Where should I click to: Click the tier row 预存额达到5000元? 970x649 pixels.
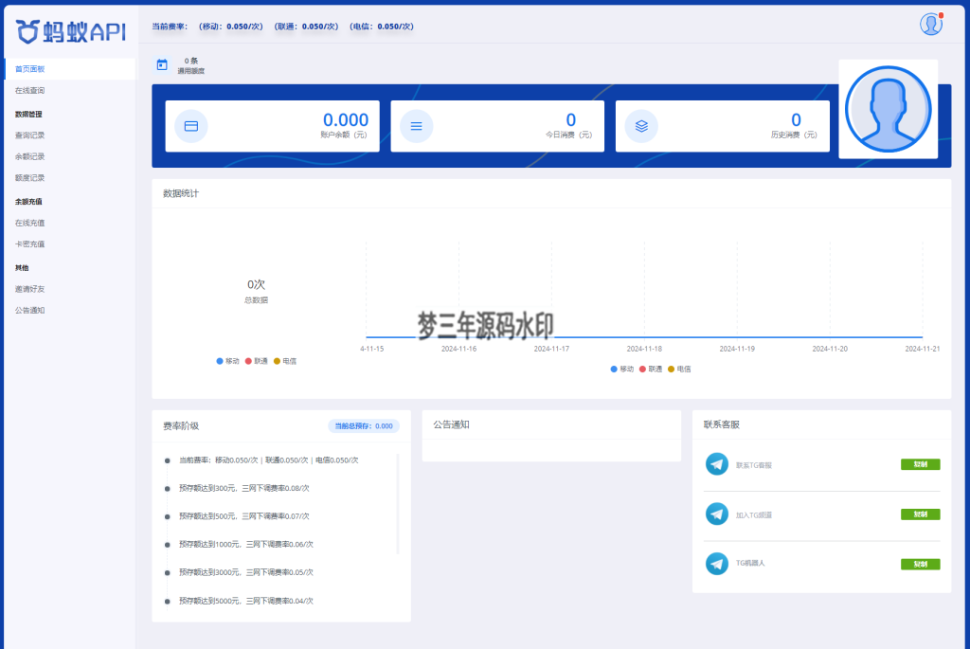coord(245,601)
